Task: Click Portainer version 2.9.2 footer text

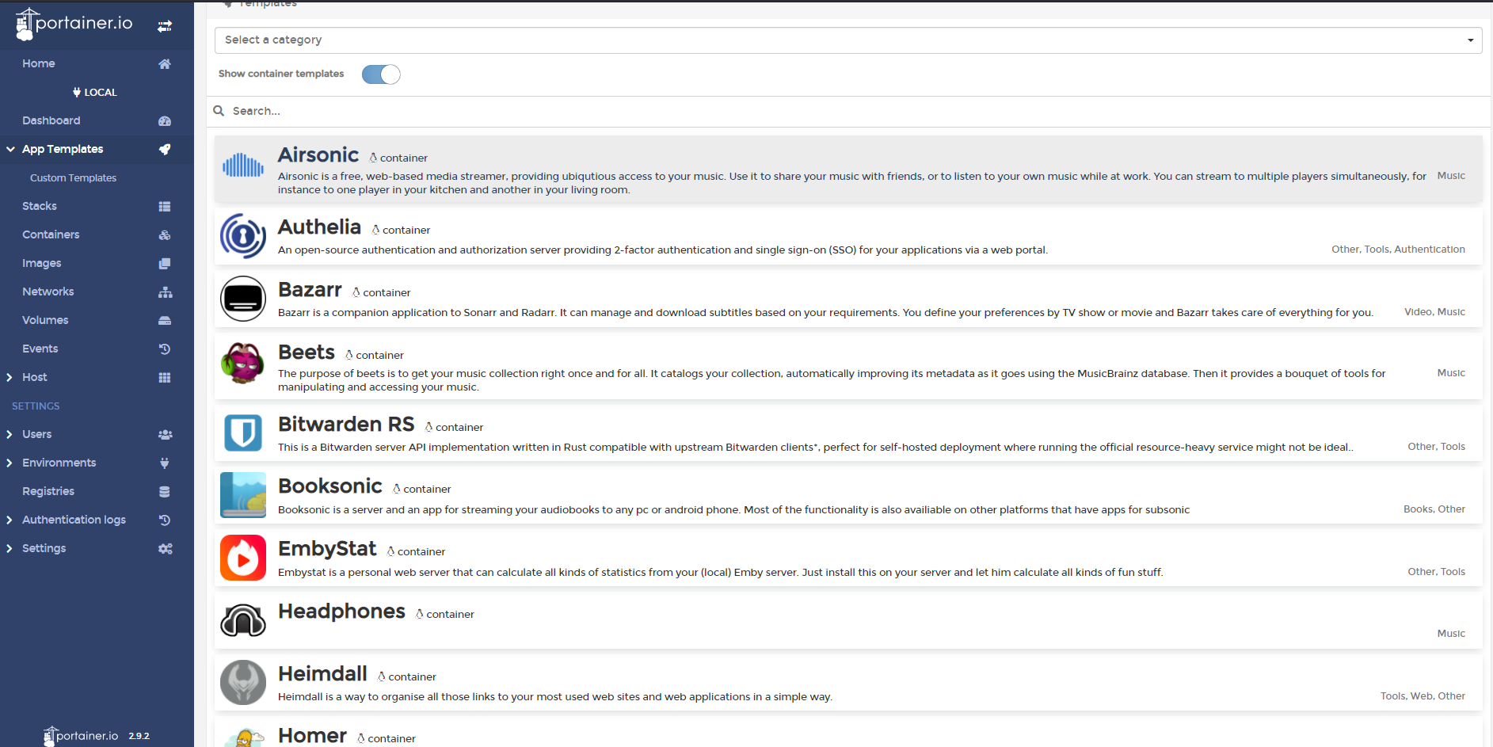Action: 139,736
